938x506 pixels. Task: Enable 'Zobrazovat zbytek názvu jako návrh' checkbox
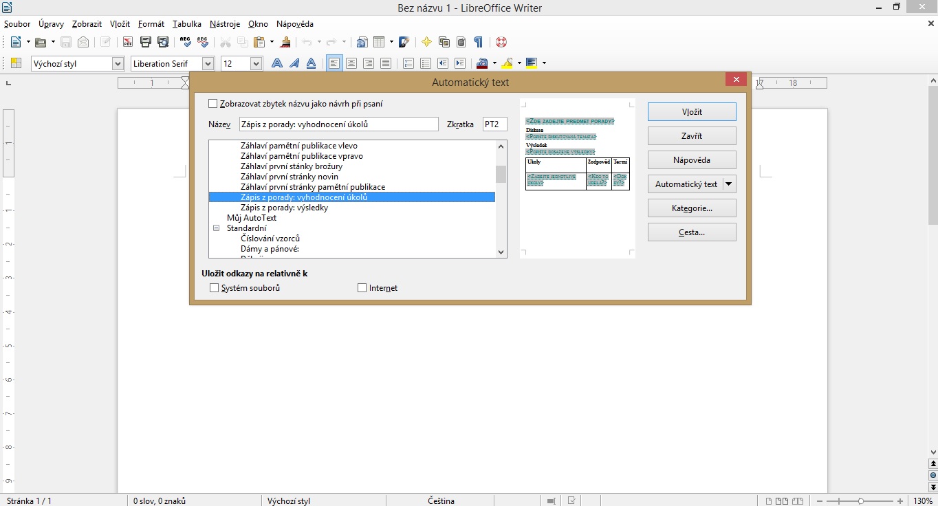click(x=212, y=104)
